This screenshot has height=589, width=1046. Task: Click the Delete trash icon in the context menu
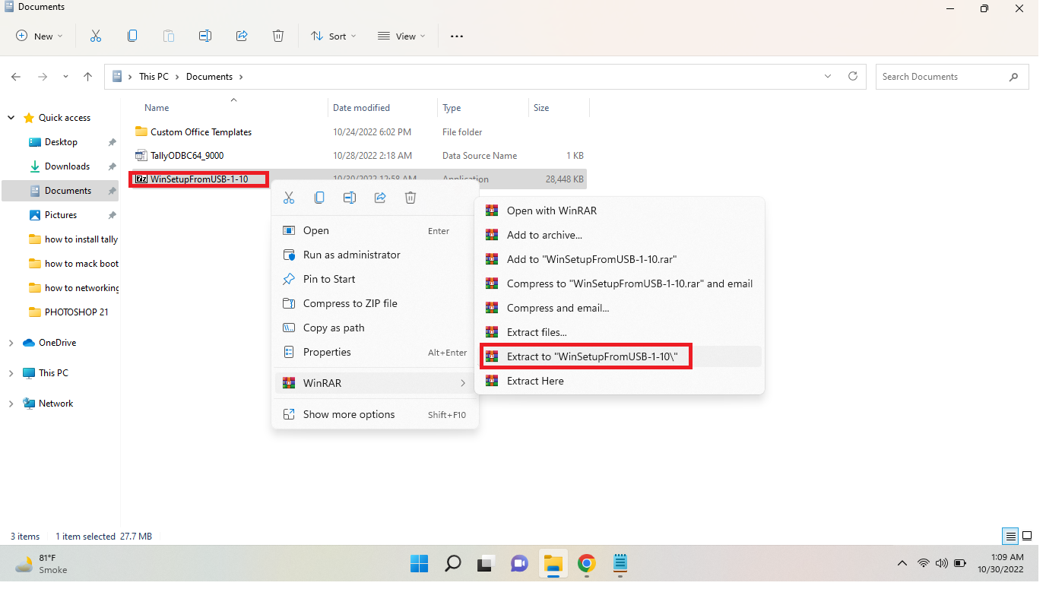tap(410, 198)
